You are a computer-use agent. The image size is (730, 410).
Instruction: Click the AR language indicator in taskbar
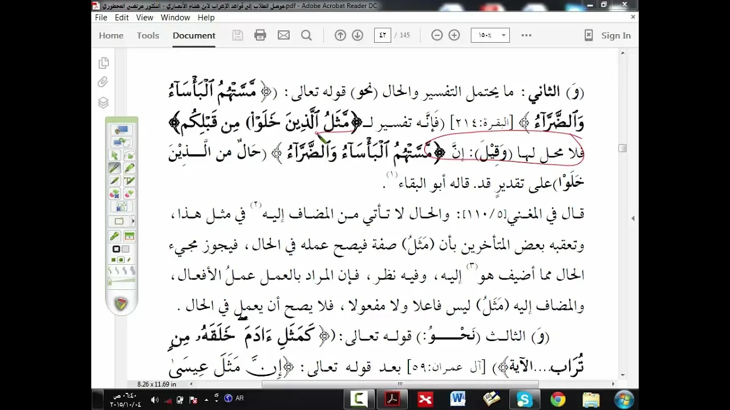coord(239,399)
